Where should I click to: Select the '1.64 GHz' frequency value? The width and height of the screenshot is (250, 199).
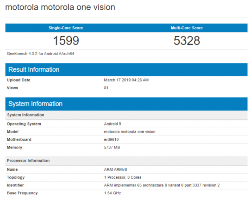(x=112, y=193)
